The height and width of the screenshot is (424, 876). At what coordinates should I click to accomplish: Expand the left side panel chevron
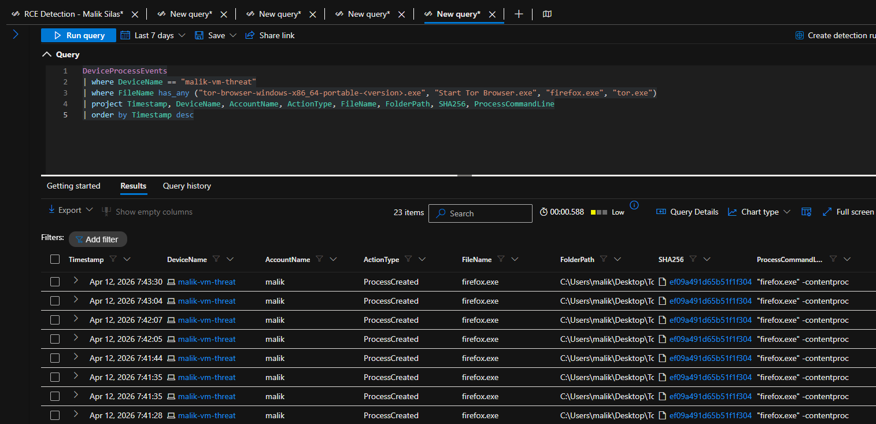pyautogui.click(x=16, y=35)
